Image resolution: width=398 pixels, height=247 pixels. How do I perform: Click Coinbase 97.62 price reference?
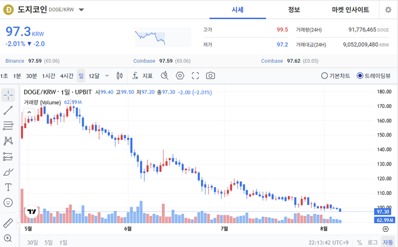[290, 61]
